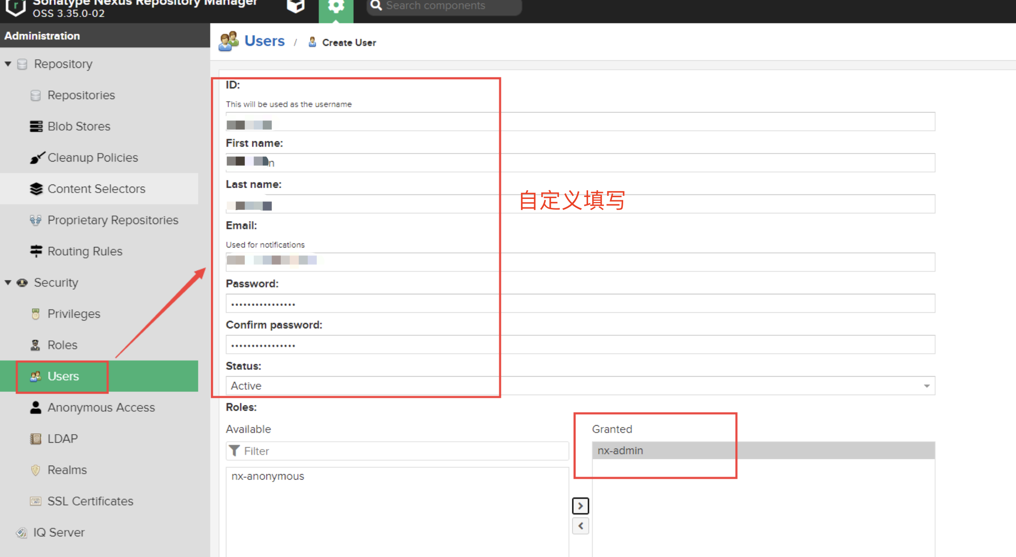
Task: Collapse the Repository tree section
Action: tap(8, 64)
